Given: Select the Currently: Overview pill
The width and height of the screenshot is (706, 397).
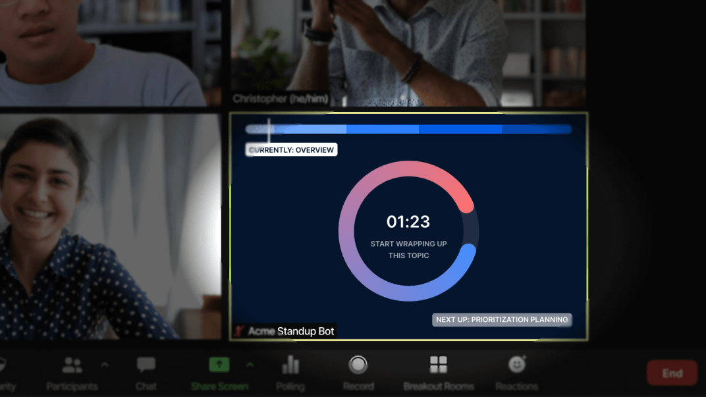Looking at the screenshot, I should tap(291, 149).
